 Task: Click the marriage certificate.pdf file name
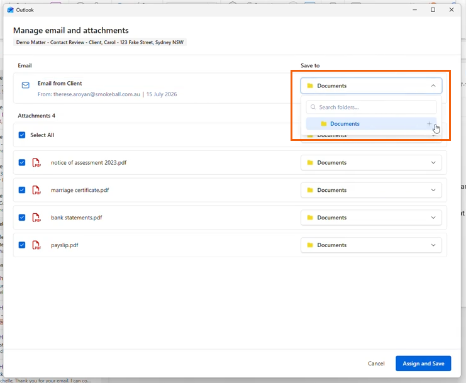point(80,190)
